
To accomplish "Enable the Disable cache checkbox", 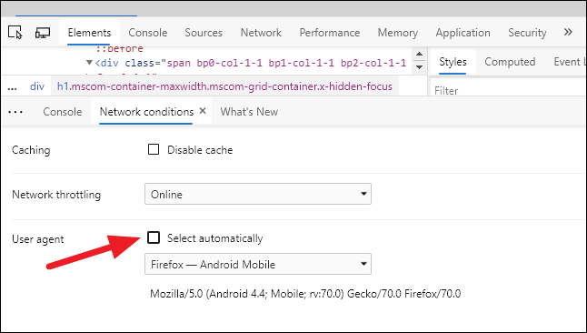I will [x=154, y=149].
